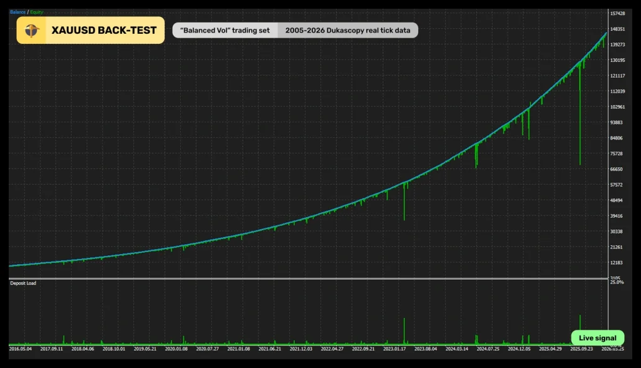This screenshot has width=641, height=368.
Task: Click the 2017.09.11 date label
Action: click(51, 349)
